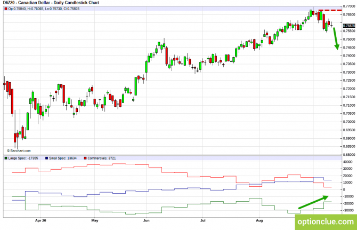Click the © Barchart.com credit text
Viewport: 357px width, 230px height.
(19, 150)
